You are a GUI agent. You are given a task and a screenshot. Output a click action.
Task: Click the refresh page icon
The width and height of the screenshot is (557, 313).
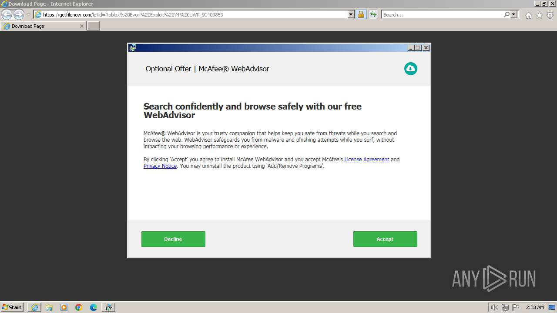[373, 14]
